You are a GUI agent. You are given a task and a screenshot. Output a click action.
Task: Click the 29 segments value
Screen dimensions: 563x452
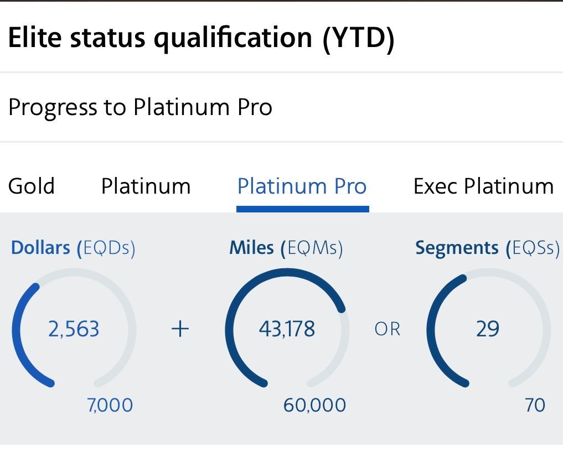tap(488, 330)
